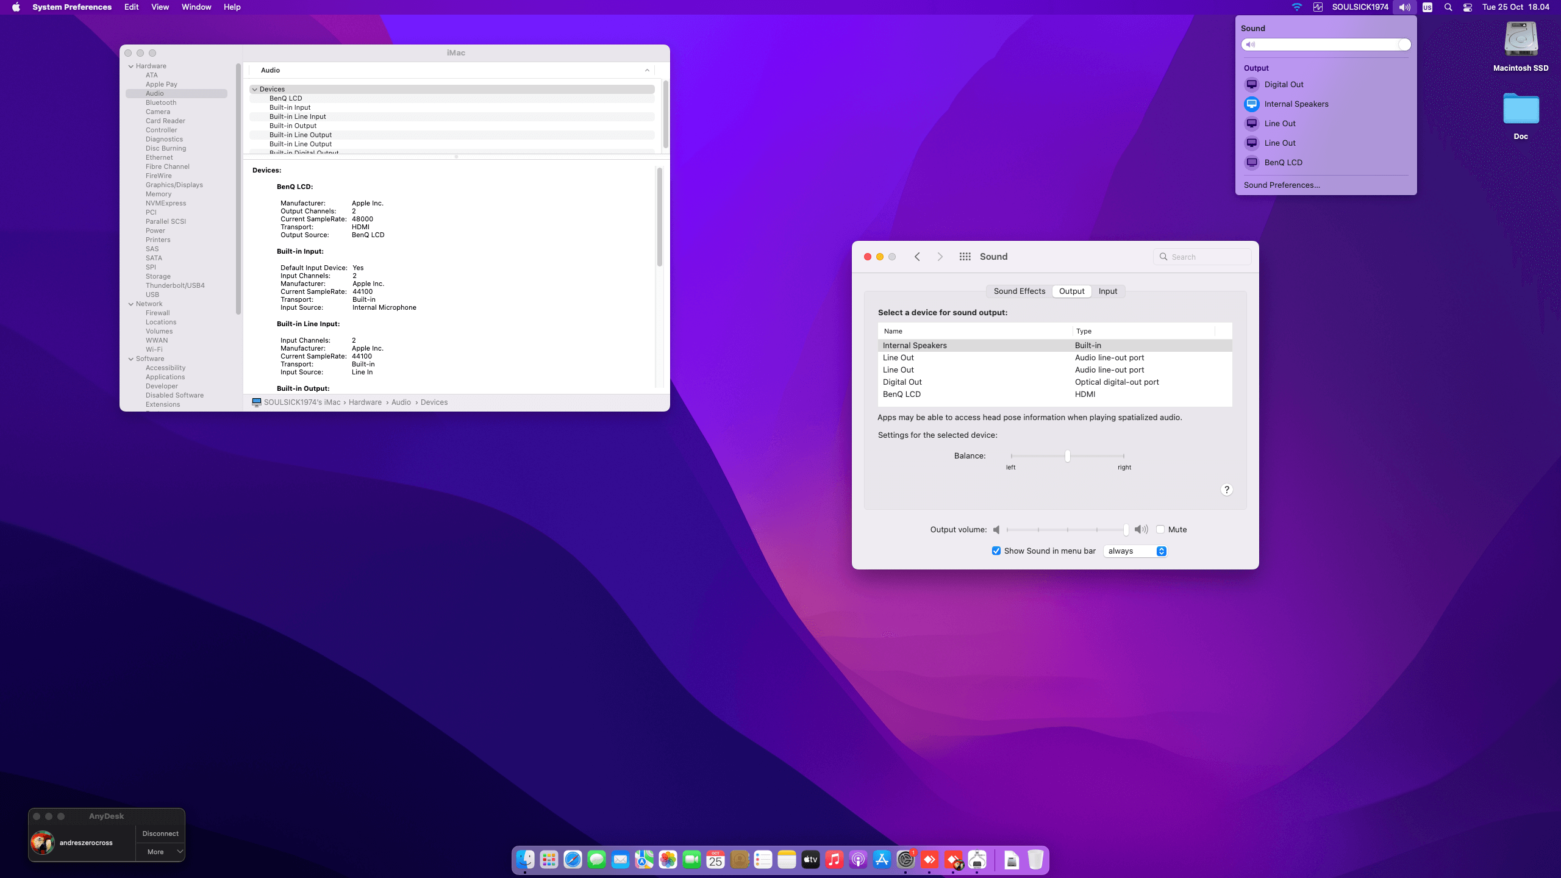Open the View menu
Viewport: 1561px width, 878px height.
click(160, 7)
